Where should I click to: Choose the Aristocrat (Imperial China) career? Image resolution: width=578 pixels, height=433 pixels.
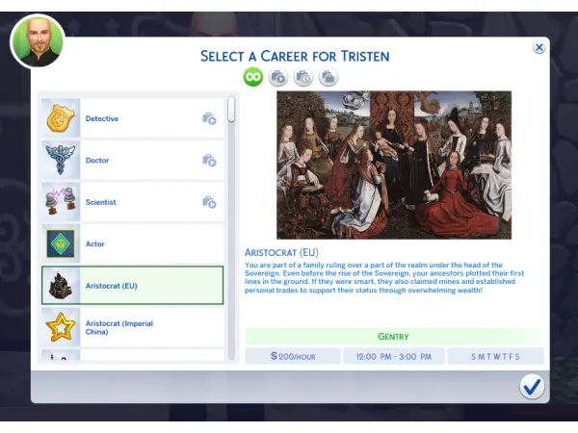coord(132,327)
